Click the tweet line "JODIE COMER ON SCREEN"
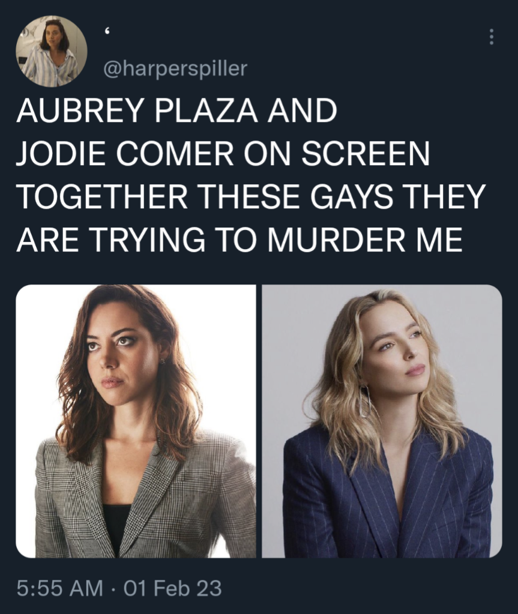Screen dimensions: 518x614 (223, 154)
